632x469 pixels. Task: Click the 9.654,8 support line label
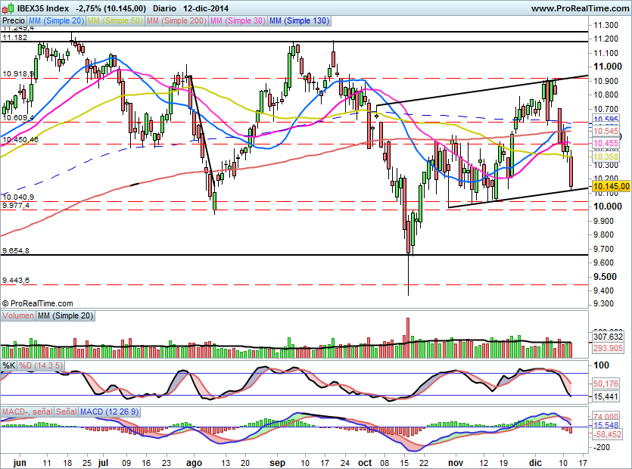coord(16,251)
